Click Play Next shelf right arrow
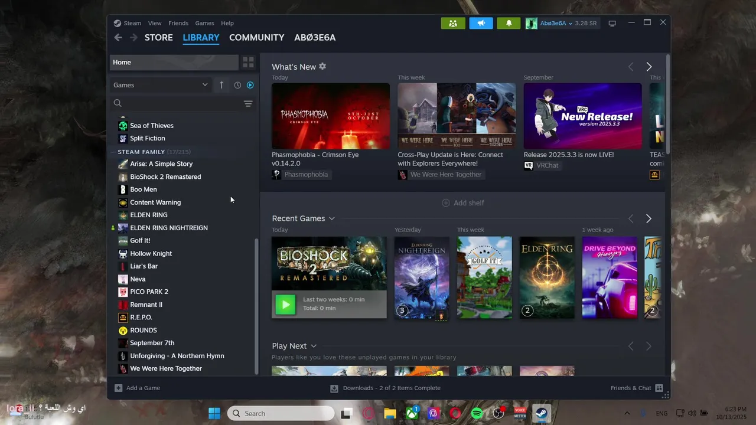Screen dimensions: 756x425 click(649, 346)
